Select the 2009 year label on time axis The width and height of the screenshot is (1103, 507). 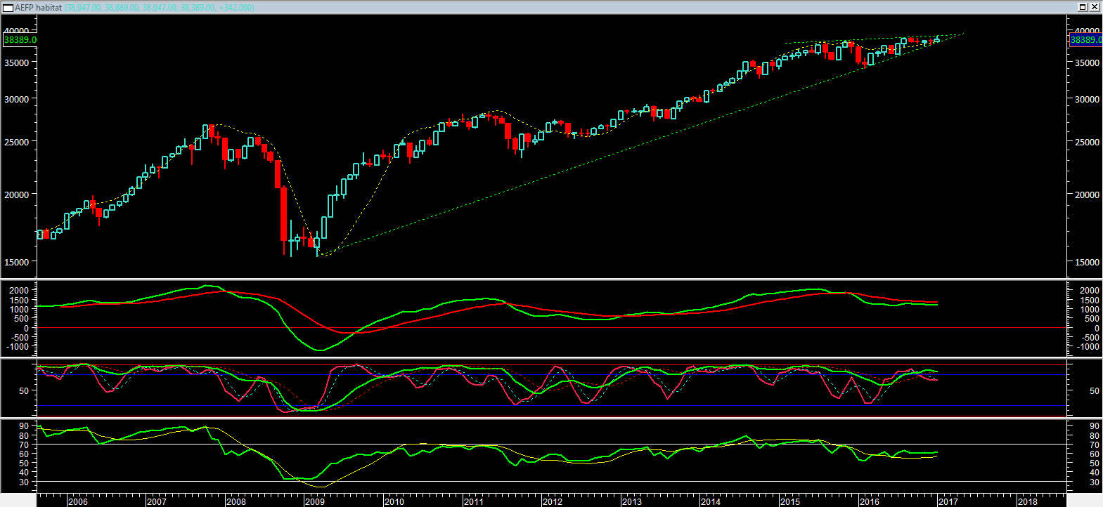[x=315, y=501]
